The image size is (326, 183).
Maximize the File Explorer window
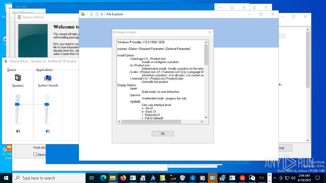pyautogui.click(x=261, y=14)
